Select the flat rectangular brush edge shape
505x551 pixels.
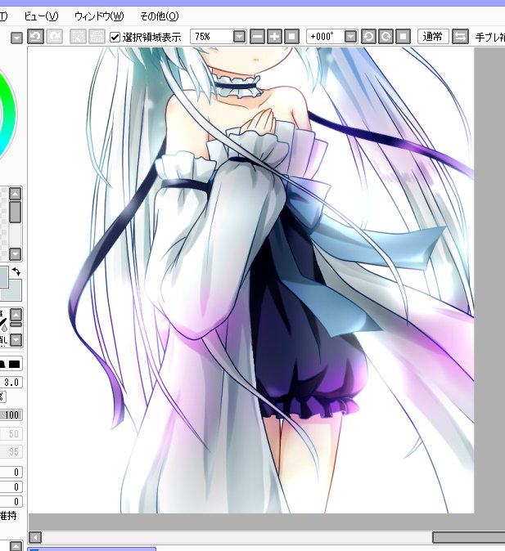point(15,364)
